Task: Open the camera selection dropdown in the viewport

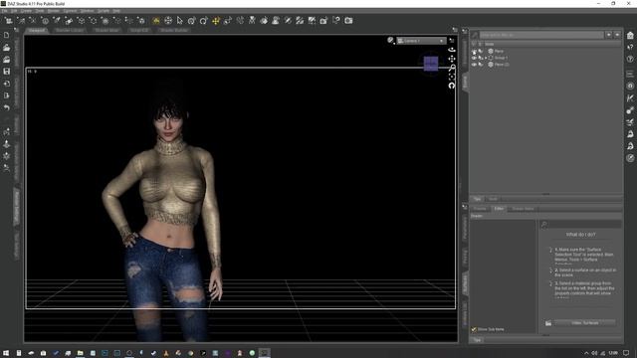Action: pyautogui.click(x=421, y=41)
